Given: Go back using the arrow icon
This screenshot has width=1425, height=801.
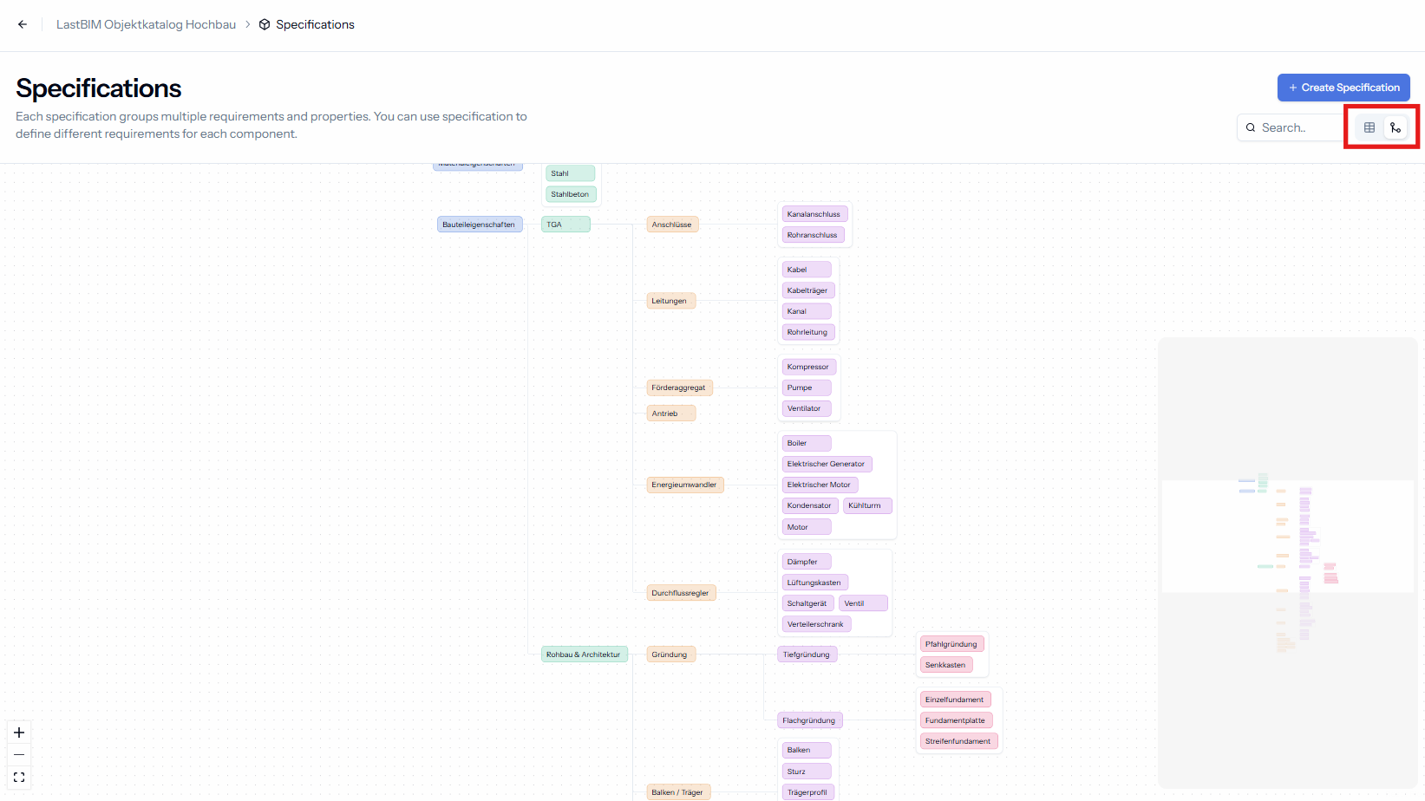Looking at the screenshot, I should 23,24.
